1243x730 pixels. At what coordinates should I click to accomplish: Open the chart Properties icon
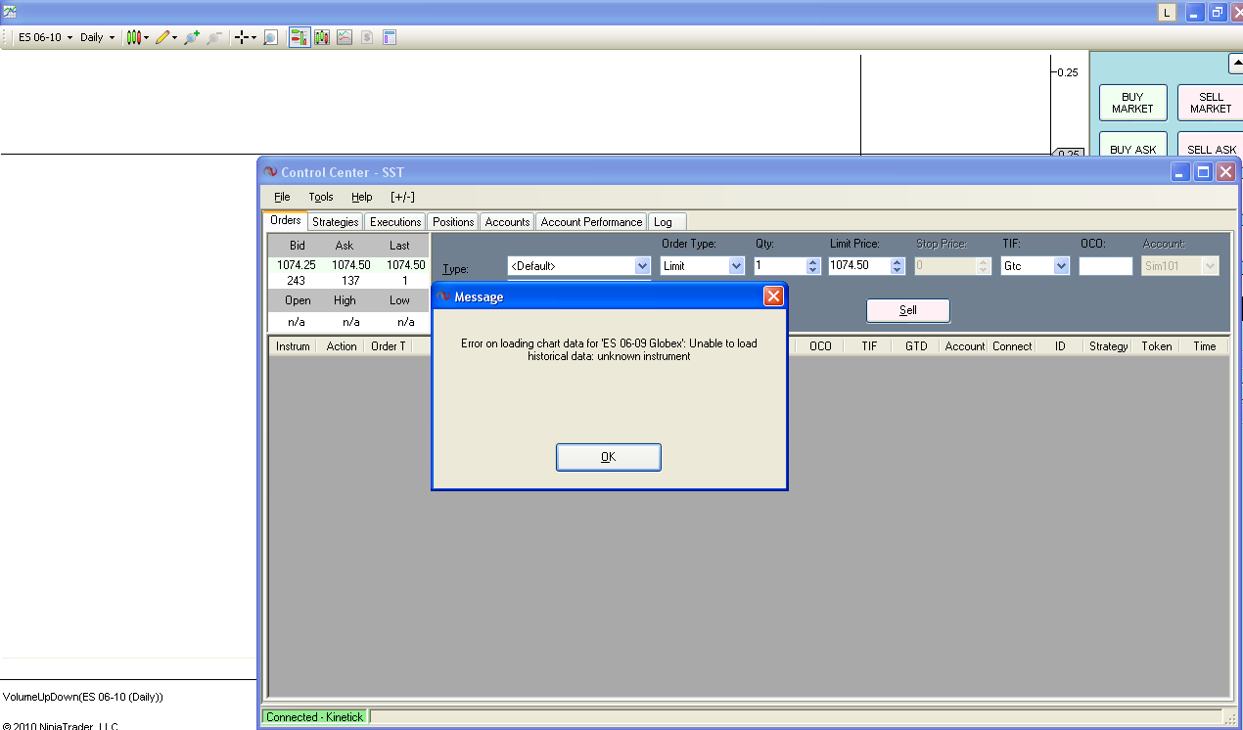tap(390, 37)
